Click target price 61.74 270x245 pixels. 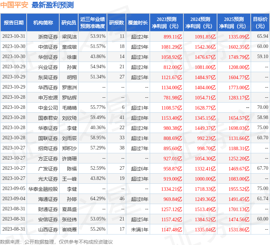click(x=263, y=198)
